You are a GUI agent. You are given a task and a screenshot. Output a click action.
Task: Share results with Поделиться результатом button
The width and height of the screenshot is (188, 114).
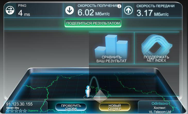[93, 23]
